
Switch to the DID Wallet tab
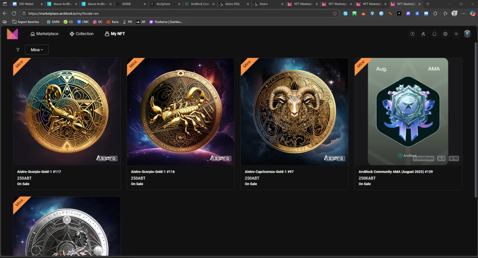[x=27, y=4]
